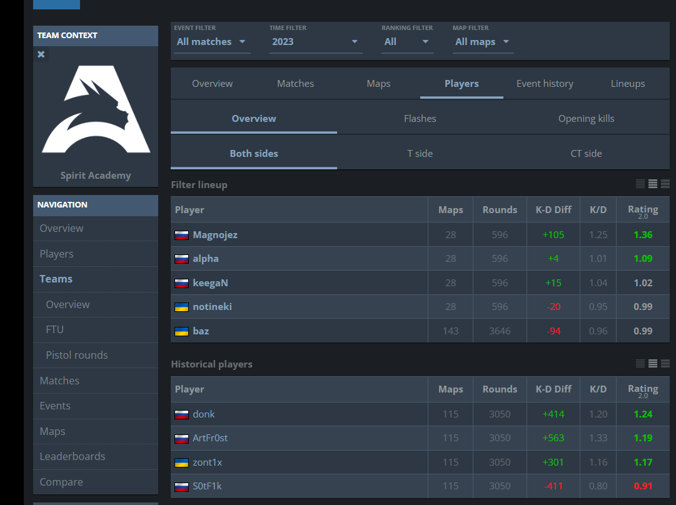Select wide density icon above Historical players table
The image size is (676, 505).
pos(665,364)
